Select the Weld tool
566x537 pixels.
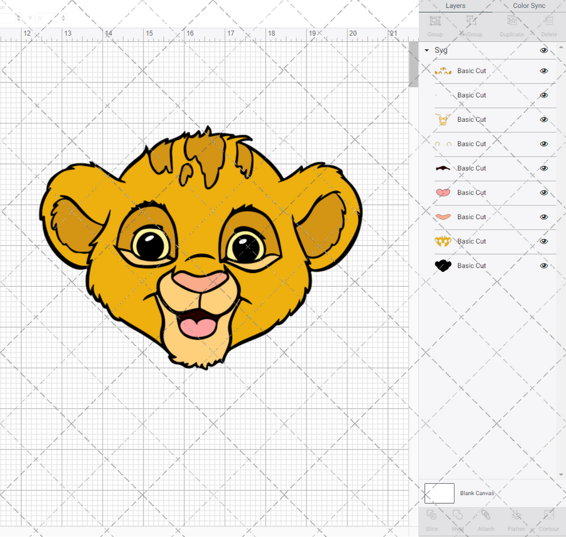coord(458,520)
